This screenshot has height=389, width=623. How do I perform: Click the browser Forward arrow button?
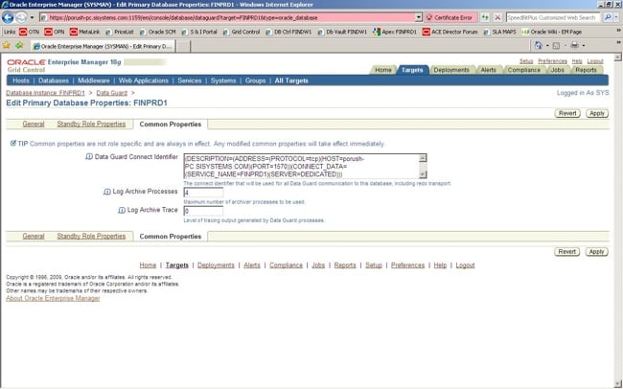21,17
